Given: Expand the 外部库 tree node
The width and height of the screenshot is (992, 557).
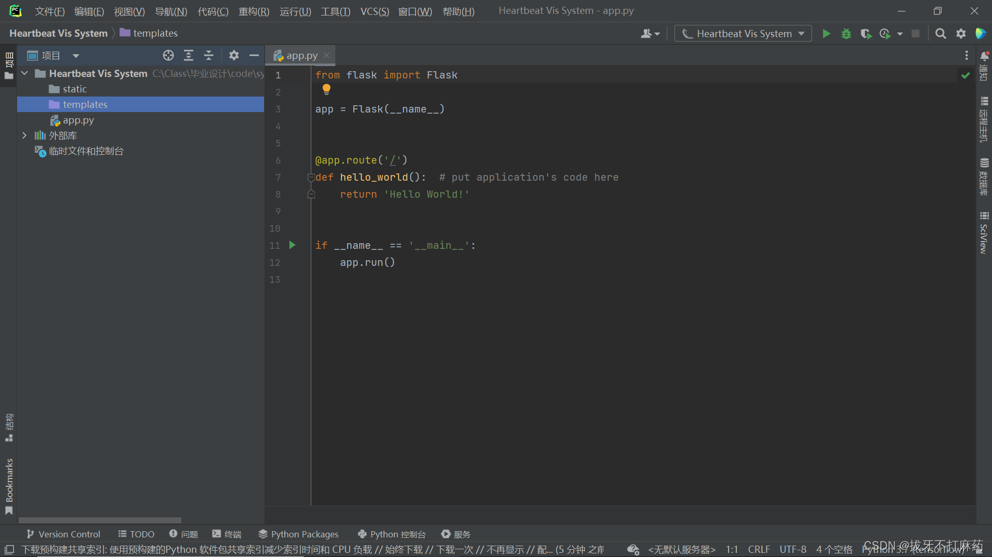Looking at the screenshot, I should [x=24, y=135].
